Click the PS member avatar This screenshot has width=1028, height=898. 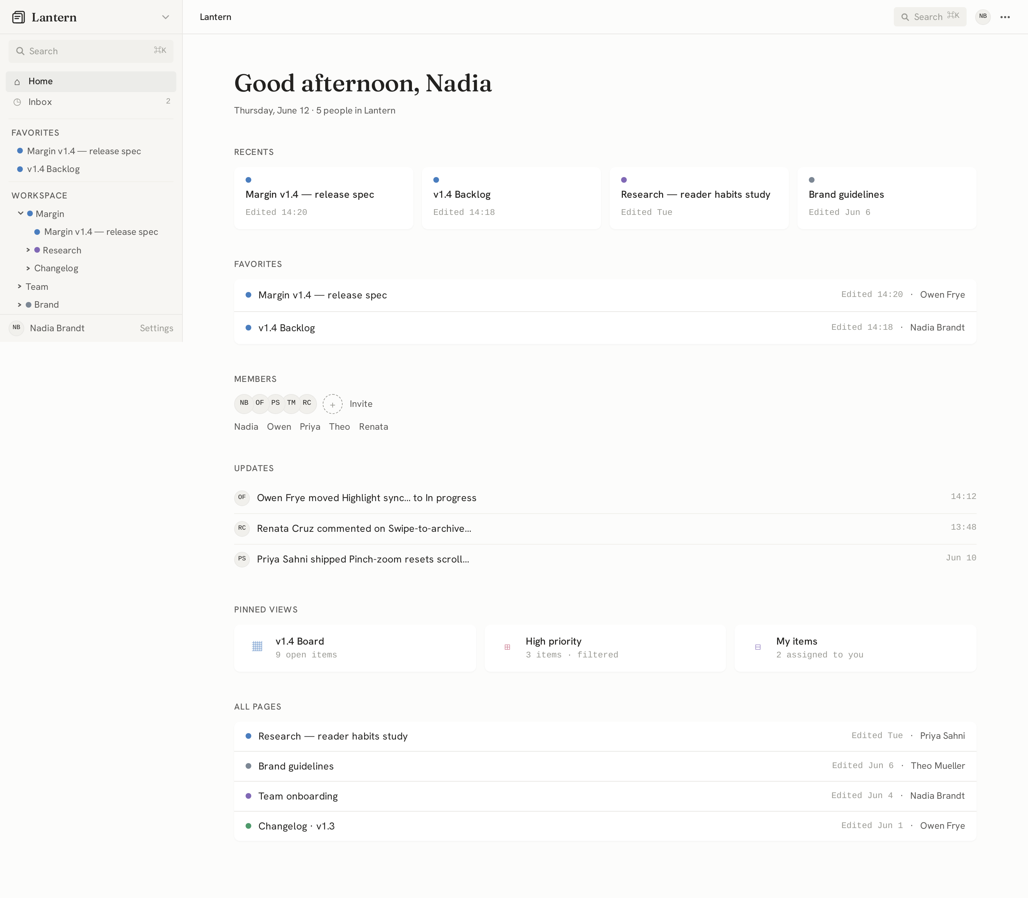click(x=276, y=403)
